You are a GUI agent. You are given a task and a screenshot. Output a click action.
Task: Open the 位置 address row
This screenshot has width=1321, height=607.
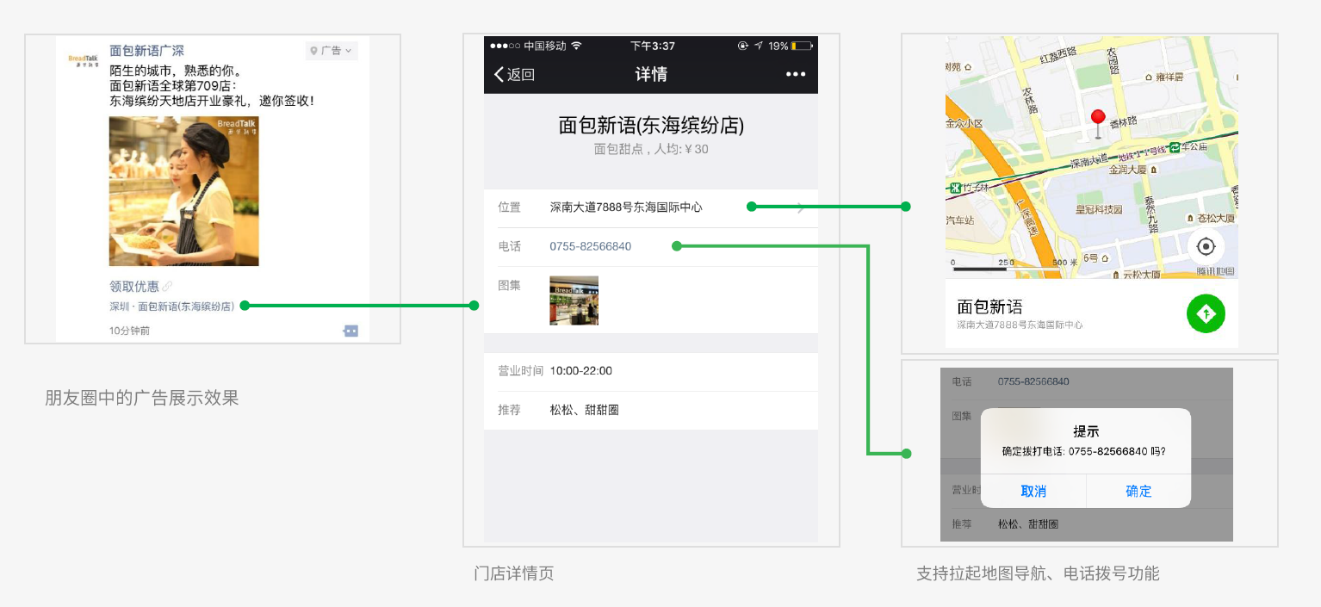[650, 207]
